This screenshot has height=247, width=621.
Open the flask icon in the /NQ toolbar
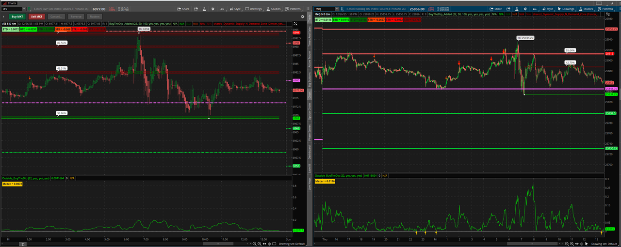[517, 9]
